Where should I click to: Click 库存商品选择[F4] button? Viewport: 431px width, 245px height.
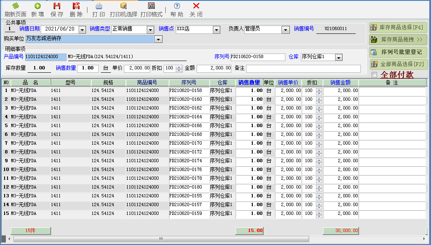(x=398, y=28)
